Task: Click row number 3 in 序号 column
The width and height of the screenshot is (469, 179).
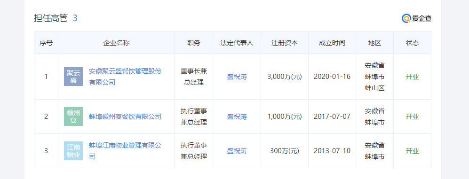Action: pos(46,151)
